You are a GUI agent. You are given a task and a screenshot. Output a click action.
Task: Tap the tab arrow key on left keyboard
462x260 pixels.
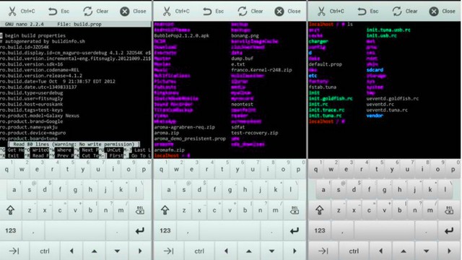tap(14, 251)
